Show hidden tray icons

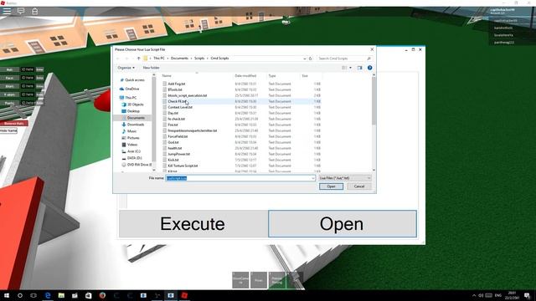point(474,295)
